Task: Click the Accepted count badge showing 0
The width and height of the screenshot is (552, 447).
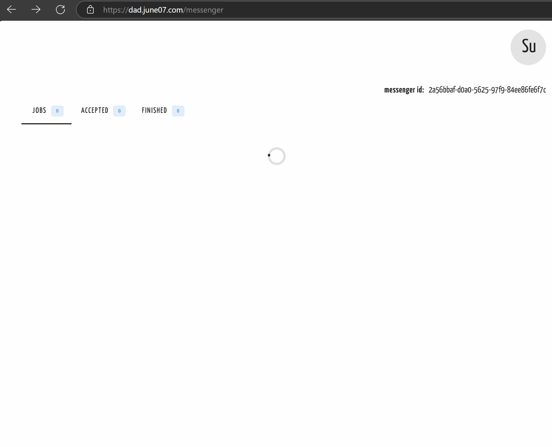Action: pyautogui.click(x=119, y=111)
